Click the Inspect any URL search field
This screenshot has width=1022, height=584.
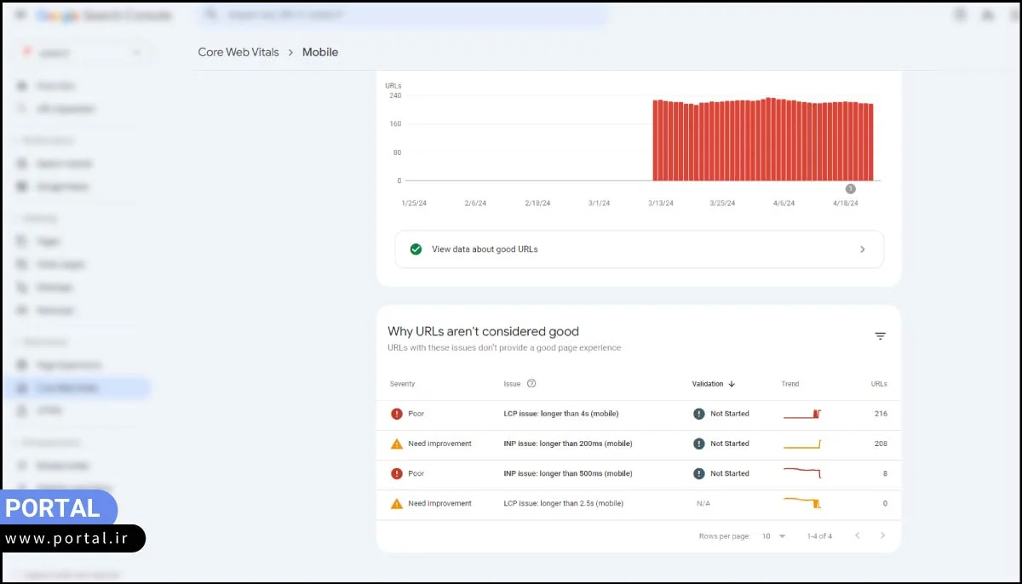(400, 14)
